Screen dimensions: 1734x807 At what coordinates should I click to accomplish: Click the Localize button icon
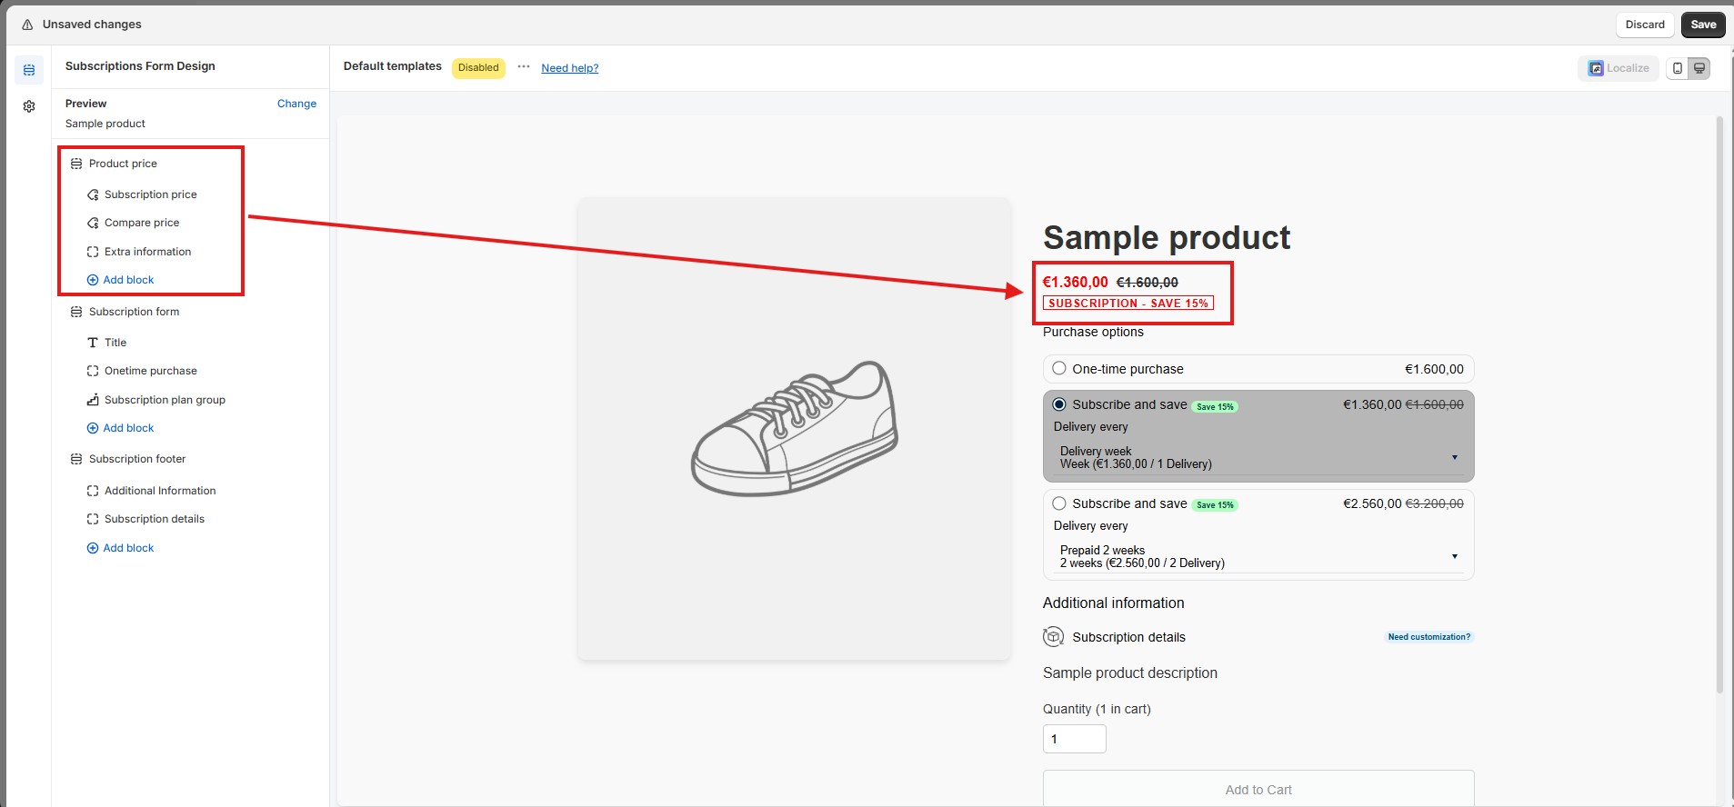pyautogui.click(x=1596, y=68)
